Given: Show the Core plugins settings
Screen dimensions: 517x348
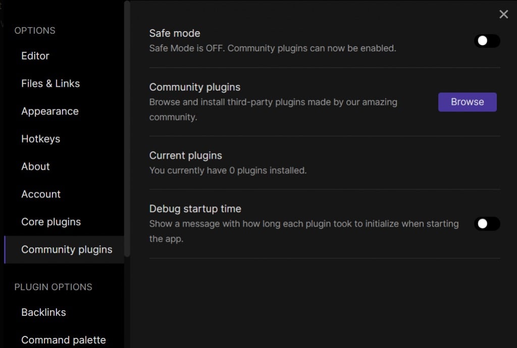Looking at the screenshot, I should click(x=51, y=222).
